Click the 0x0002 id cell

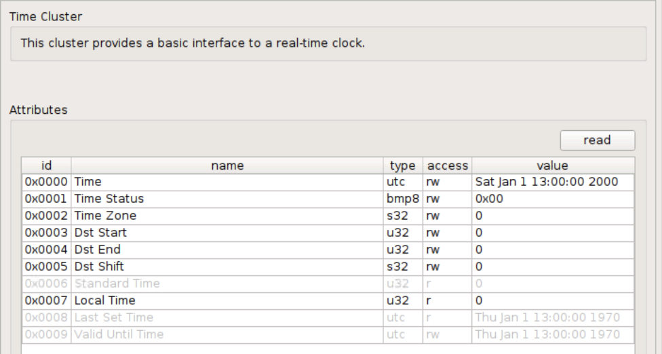46,216
